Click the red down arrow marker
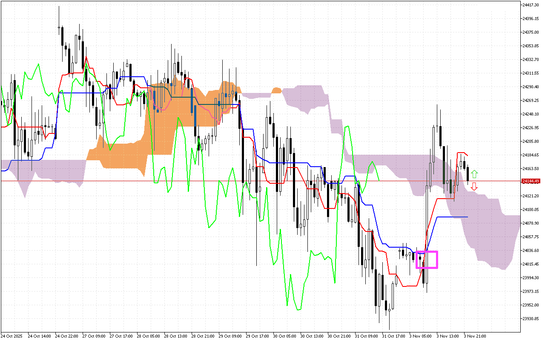The image size is (545, 341). (474, 186)
